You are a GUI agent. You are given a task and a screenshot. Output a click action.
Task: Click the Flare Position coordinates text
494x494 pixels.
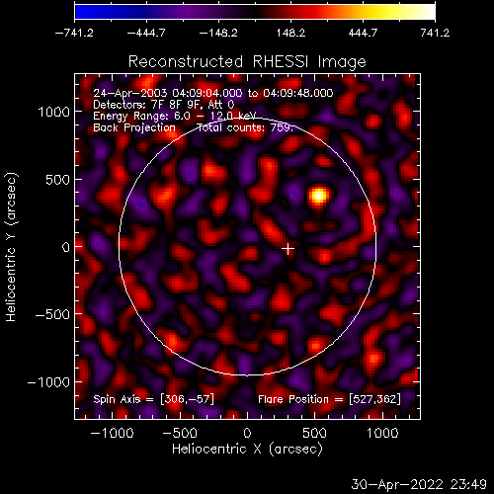pyautogui.click(x=329, y=399)
